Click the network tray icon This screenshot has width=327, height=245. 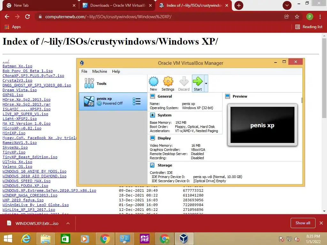(289, 239)
